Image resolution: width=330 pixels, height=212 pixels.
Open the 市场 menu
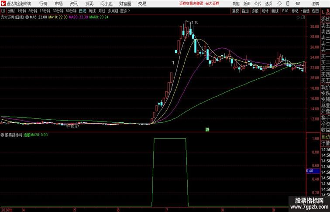pyautogui.click(x=59, y=3)
